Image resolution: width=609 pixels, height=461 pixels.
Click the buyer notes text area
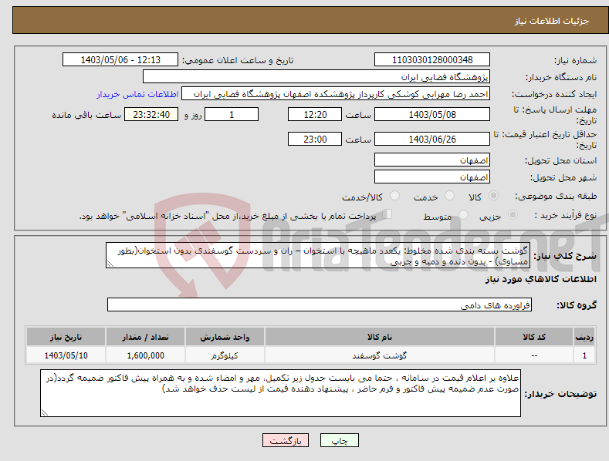[x=280, y=393]
